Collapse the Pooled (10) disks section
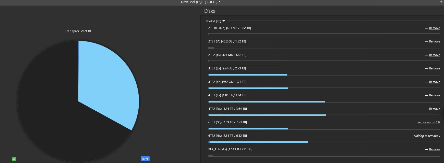Viewport: 444px width, 163px height. click(x=215, y=21)
